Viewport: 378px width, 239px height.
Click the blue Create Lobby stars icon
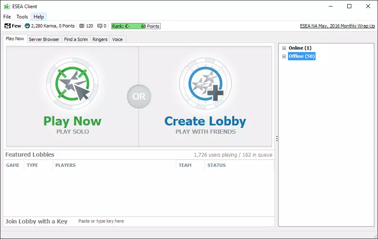point(205,84)
